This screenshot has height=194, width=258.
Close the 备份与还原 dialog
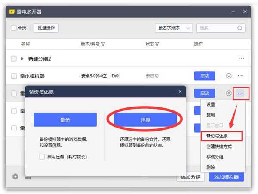[180, 92]
